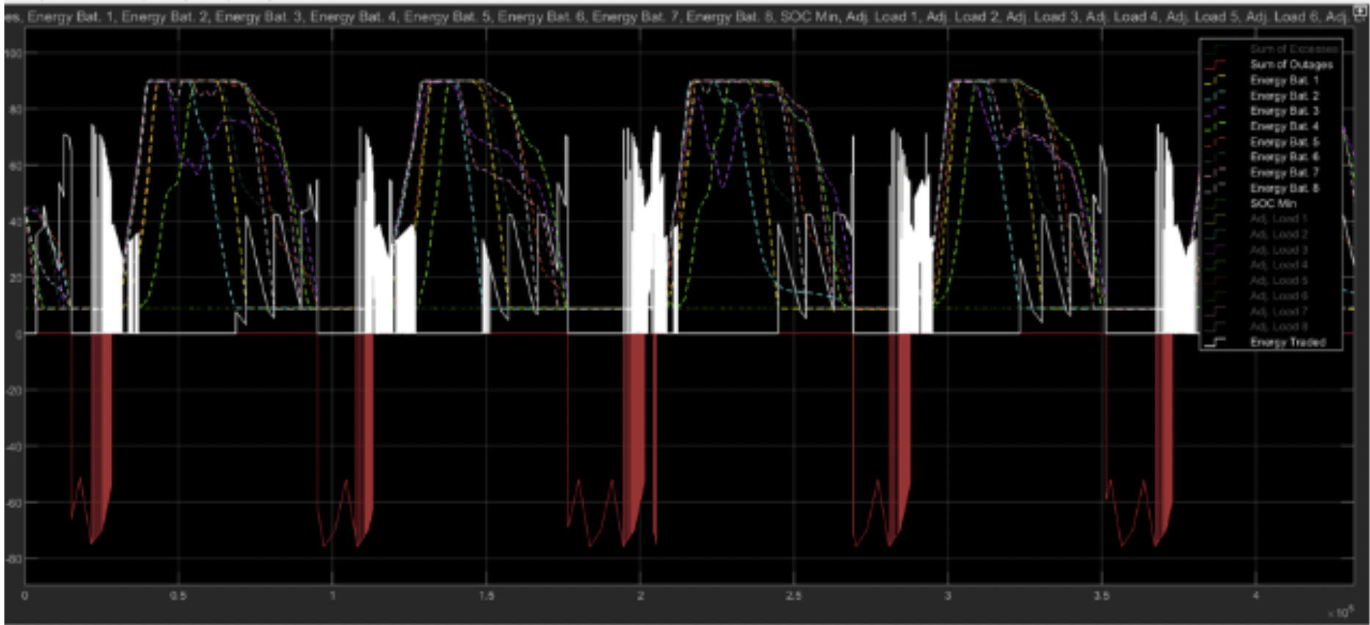This screenshot has height=625, width=1370.
Task: Click the purple Energy Bat. 3 legend marker
Action: point(1215,111)
